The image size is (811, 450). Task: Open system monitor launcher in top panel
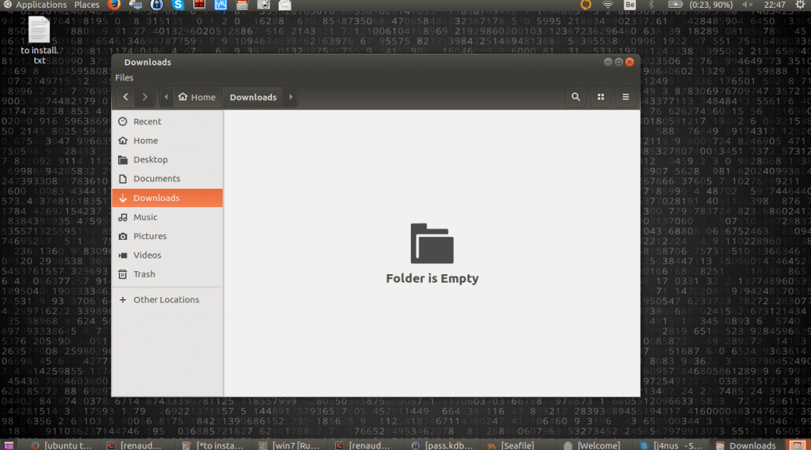(x=220, y=5)
